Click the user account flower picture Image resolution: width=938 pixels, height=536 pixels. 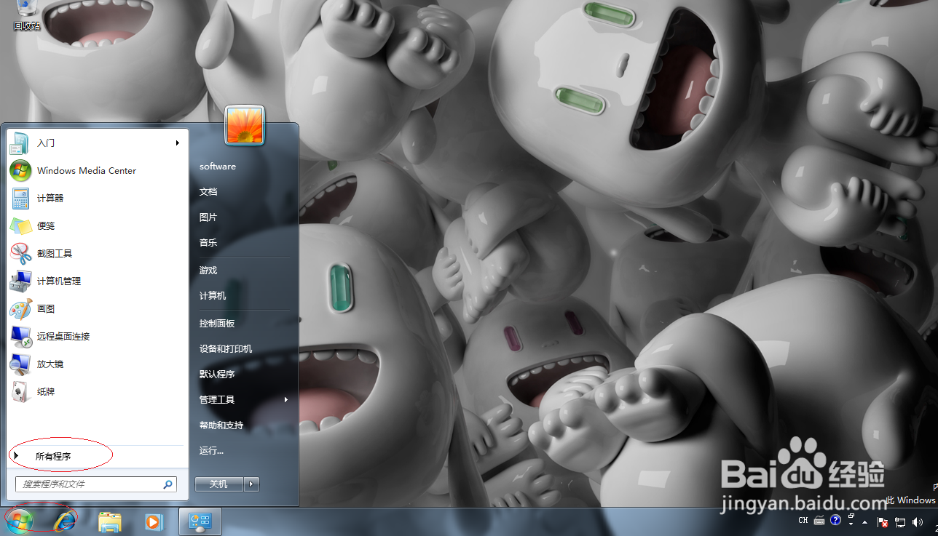245,125
